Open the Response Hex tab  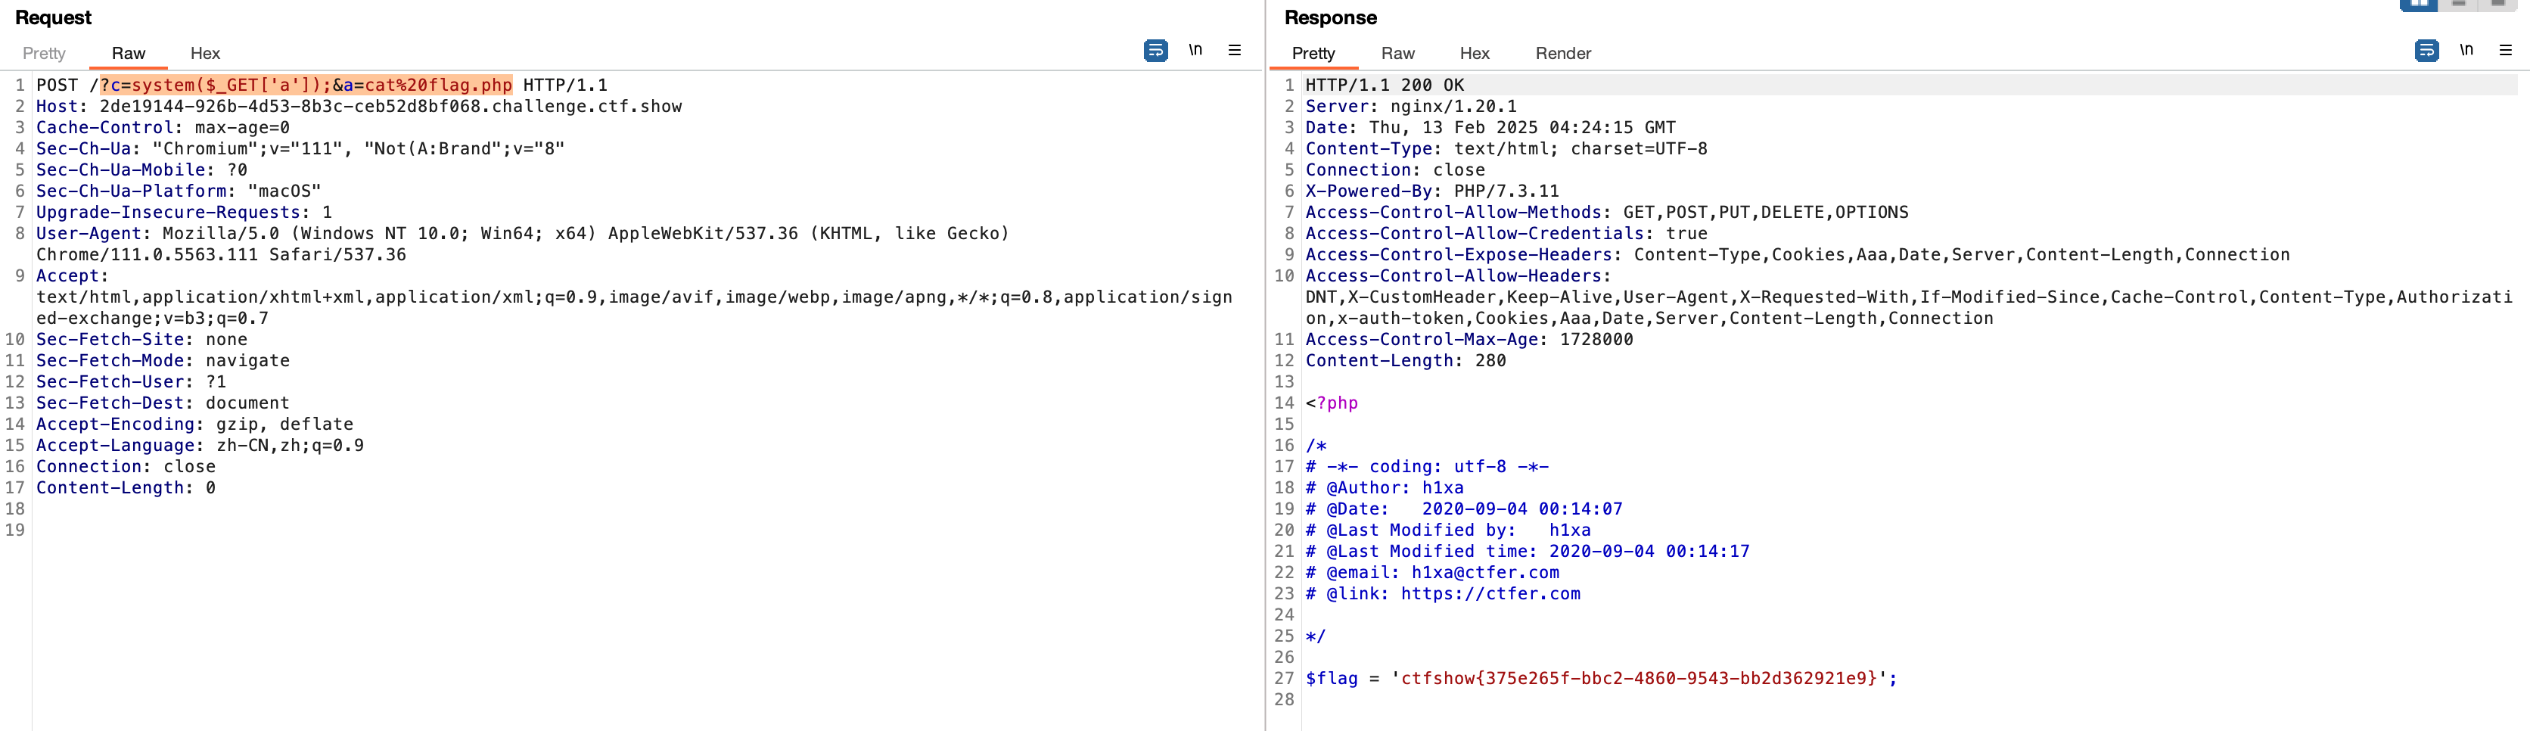coord(1475,53)
